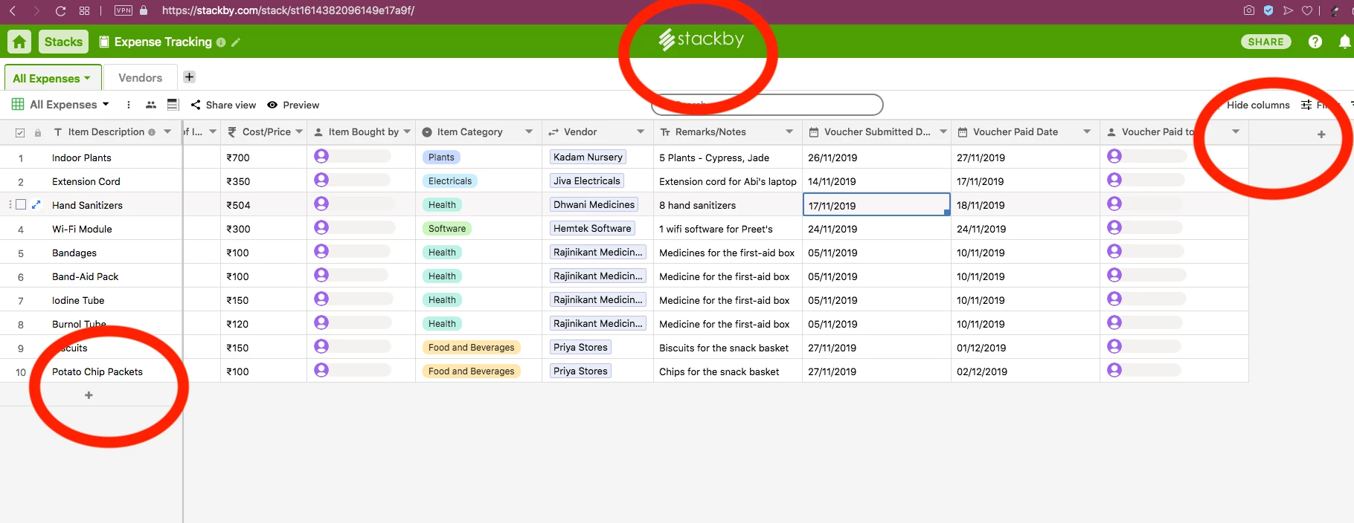This screenshot has height=523, width=1354.
Task: Open the All Expenses view switcher
Action: 61,105
